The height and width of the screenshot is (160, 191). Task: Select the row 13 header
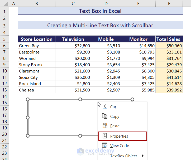point(4,90)
